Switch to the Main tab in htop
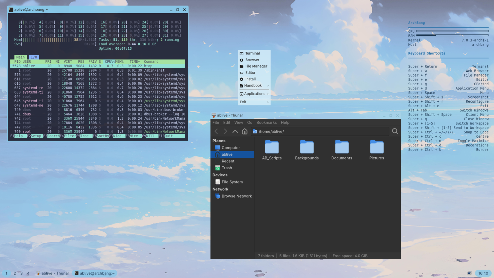The image size is (494, 278). click(21, 57)
